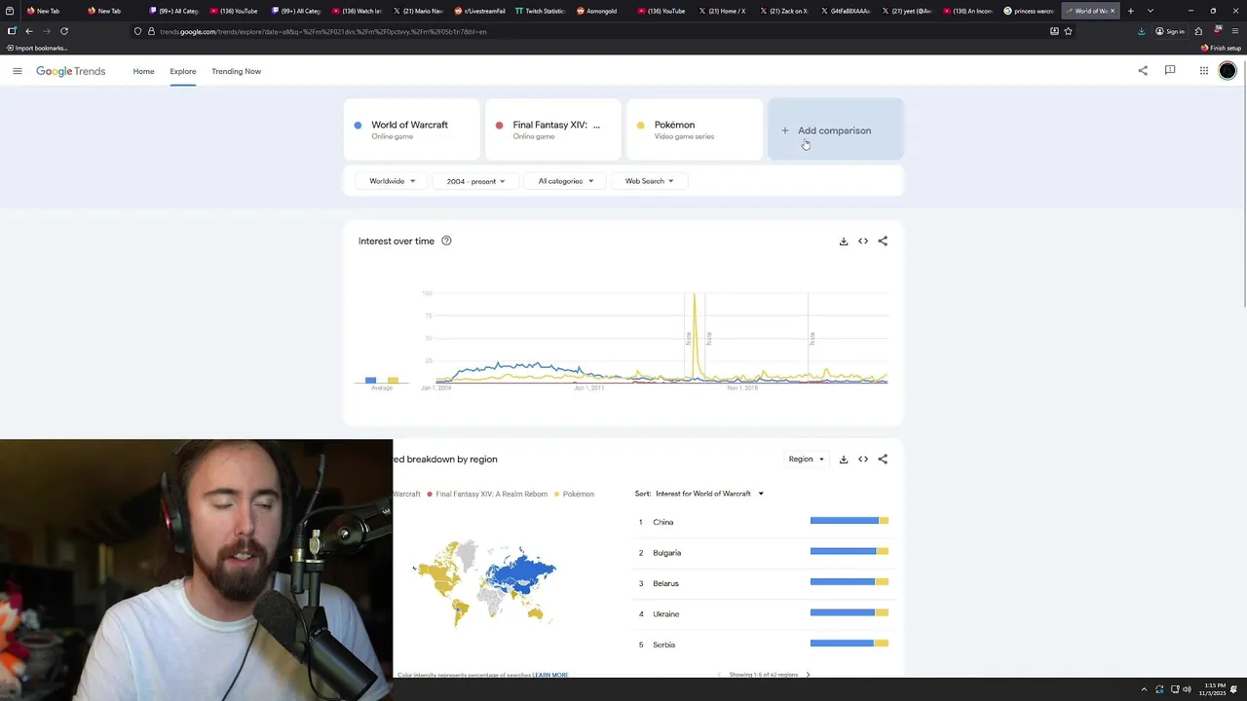The height and width of the screenshot is (701, 1247).
Task: Open the All categories dropdown
Action: (566, 181)
